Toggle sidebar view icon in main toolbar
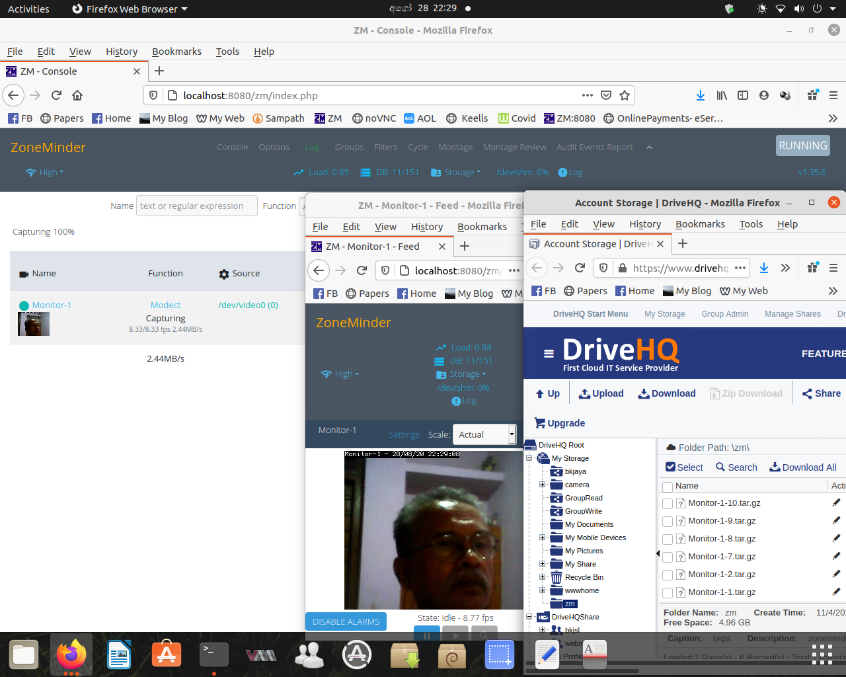Image resolution: width=846 pixels, height=677 pixels. (743, 95)
